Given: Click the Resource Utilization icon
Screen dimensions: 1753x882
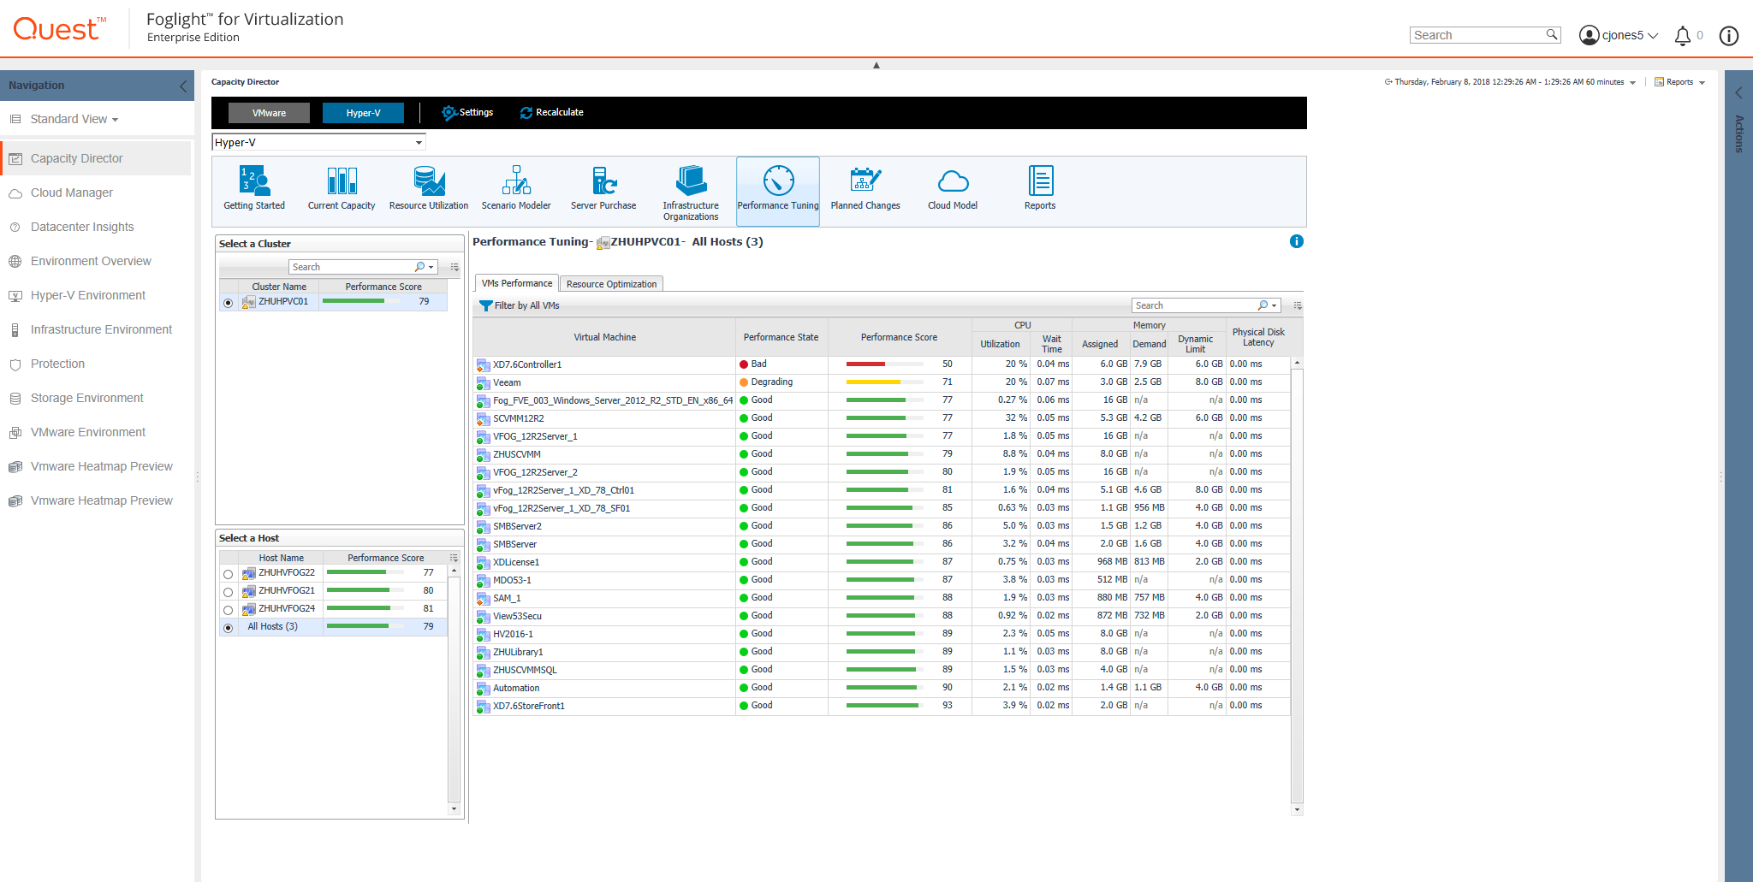Looking at the screenshot, I should point(428,181).
